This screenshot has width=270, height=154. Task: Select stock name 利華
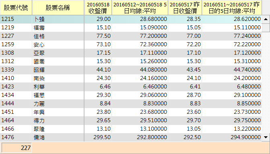pos(39,86)
